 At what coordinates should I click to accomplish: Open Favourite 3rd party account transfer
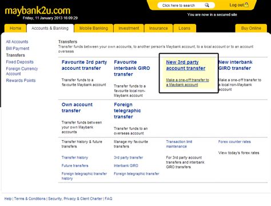[x=84, y=65]
